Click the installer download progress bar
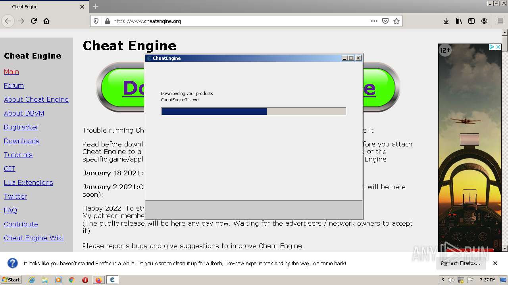Viewport: 508px width, 285px height. click(x=254, y=112)
